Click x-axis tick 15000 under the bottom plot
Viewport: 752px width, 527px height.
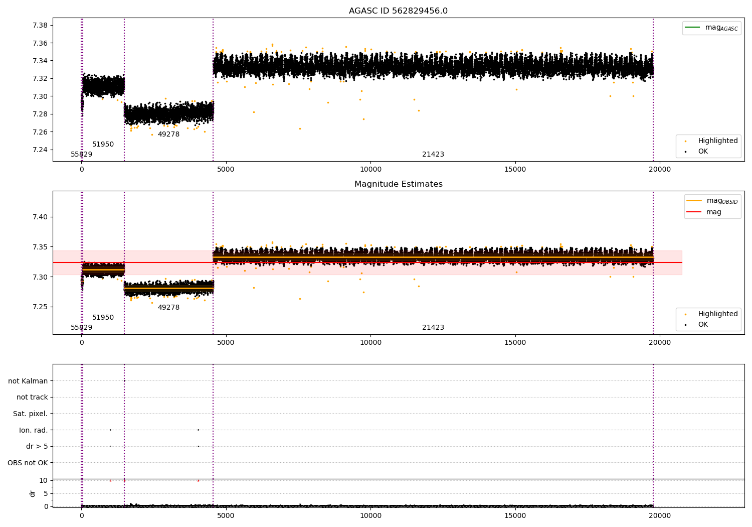515,515
